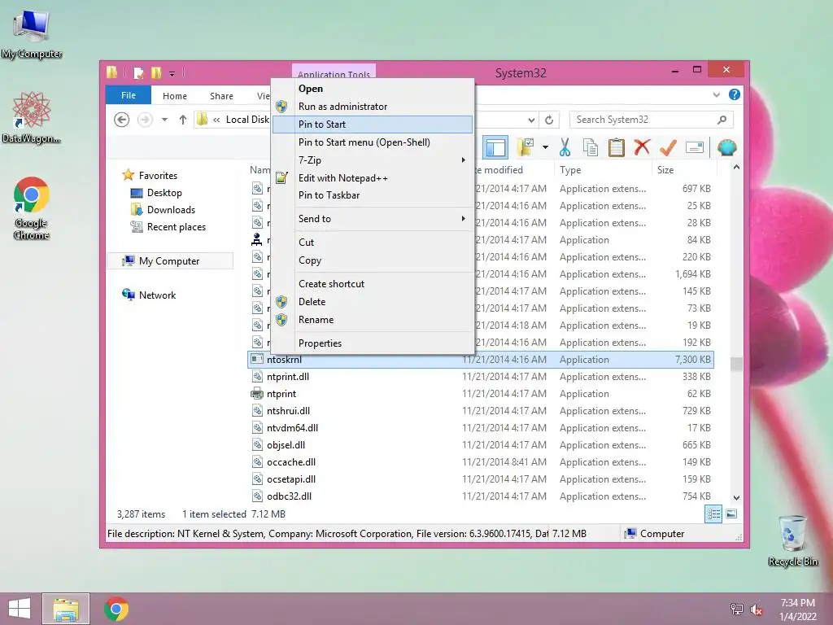Click the Properties quick access title bar icon
Image resolution: width=833 pixels, height=625 pixels.
[138, 72]
